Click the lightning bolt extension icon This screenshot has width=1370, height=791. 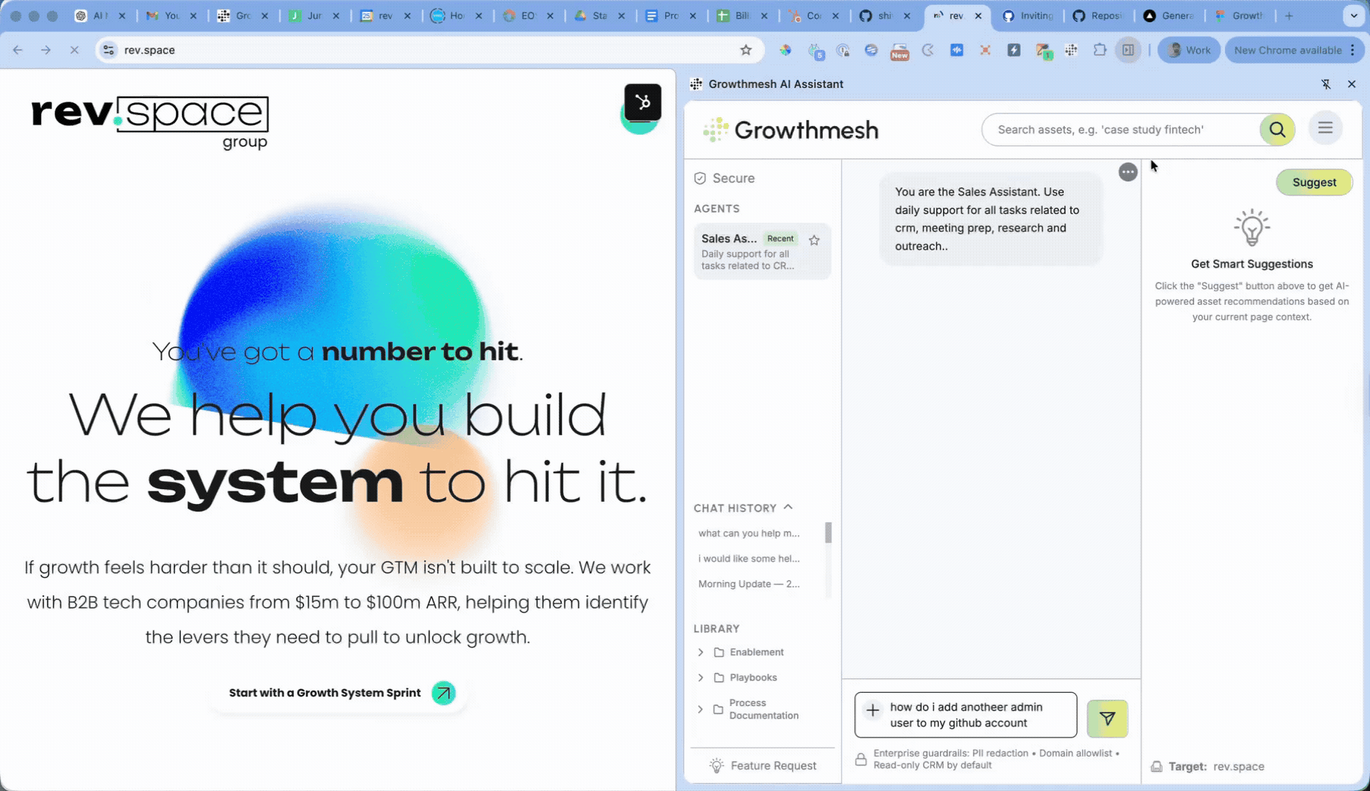tap(1014, 50)
